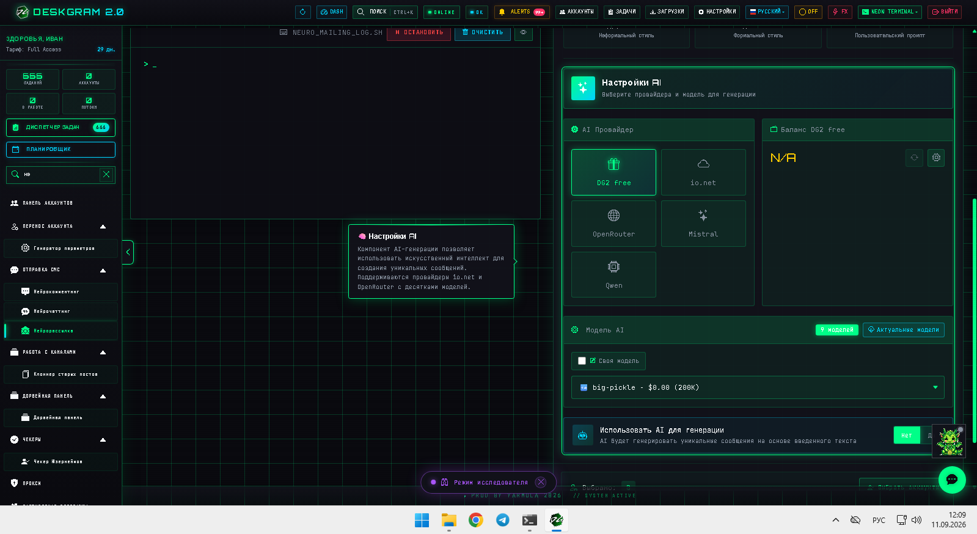
Task: Collapse the Работа с каналами section
Action: click(103, 353)
